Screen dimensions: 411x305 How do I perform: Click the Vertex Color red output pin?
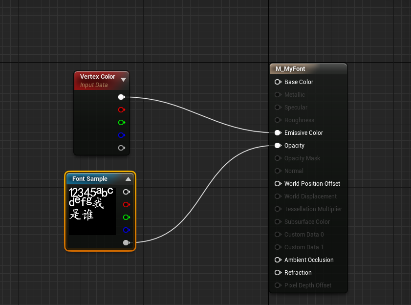(122, 109)
